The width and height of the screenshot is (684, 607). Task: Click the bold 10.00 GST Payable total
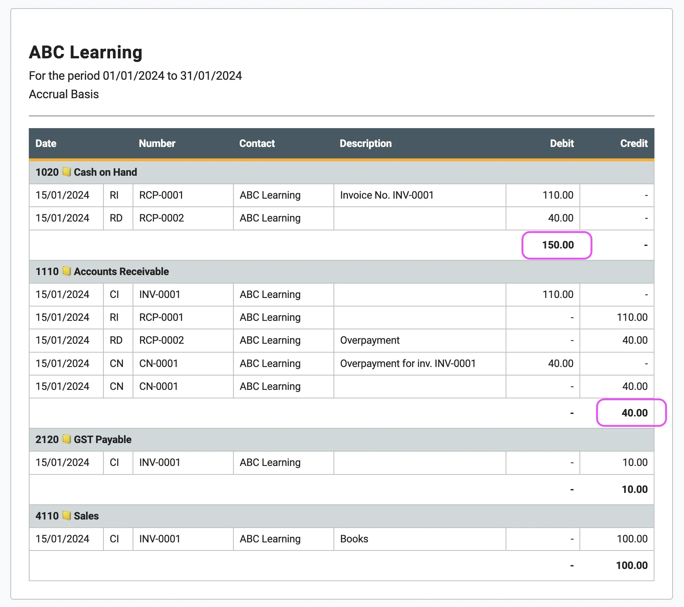coord(635,489)
